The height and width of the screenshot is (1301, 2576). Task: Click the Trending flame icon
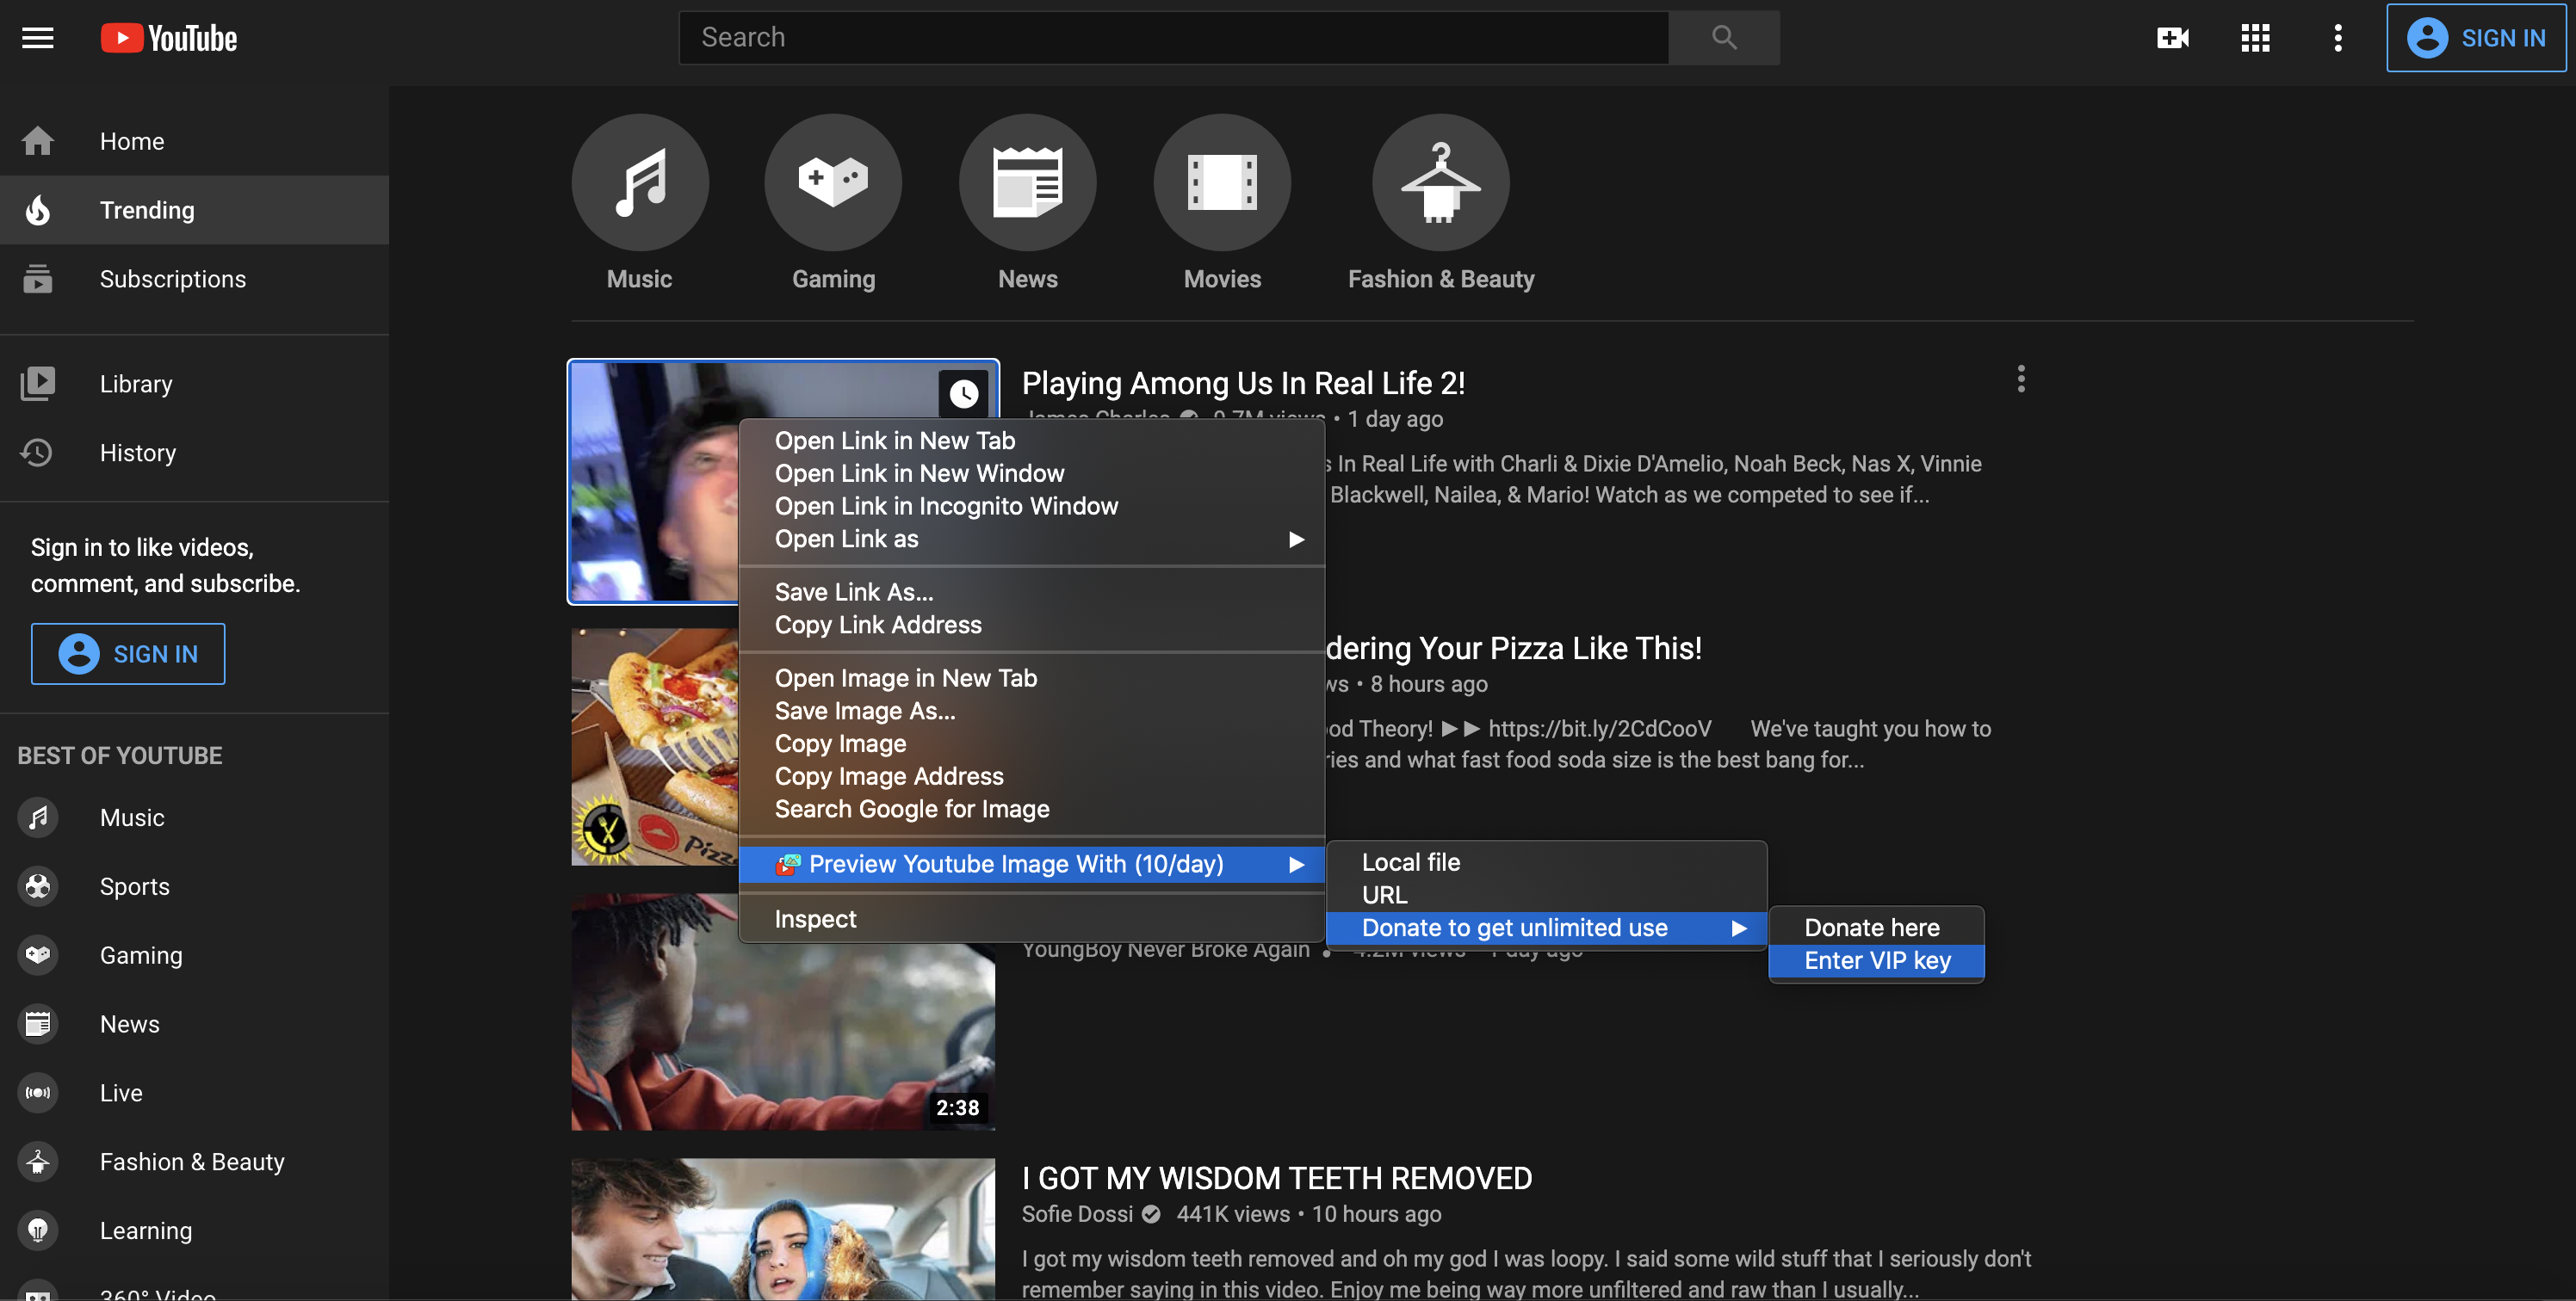click(38, 210)
